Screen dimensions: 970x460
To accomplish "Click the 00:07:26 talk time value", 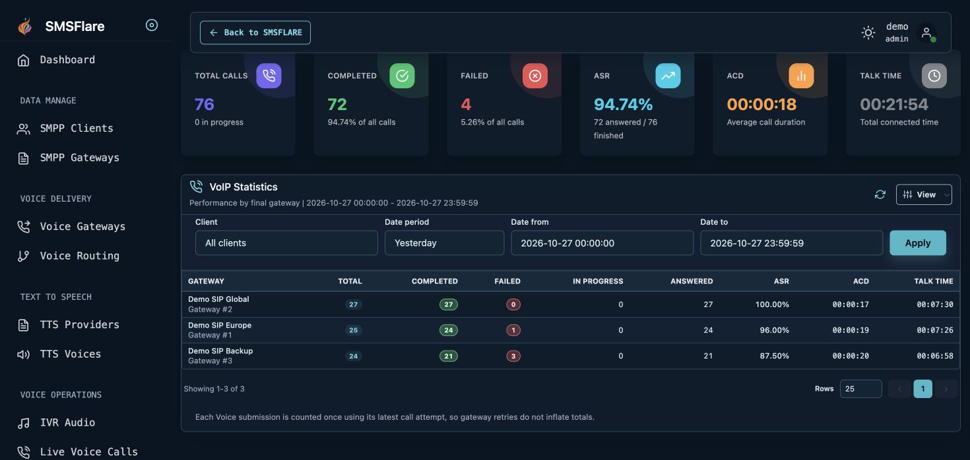I will coord(934,330).
